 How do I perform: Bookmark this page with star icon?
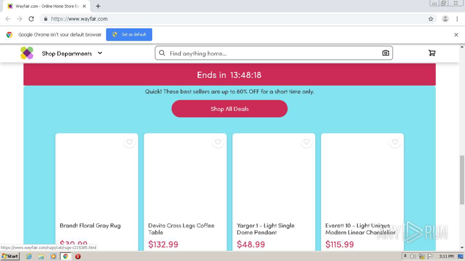click(x=431, y=19)
